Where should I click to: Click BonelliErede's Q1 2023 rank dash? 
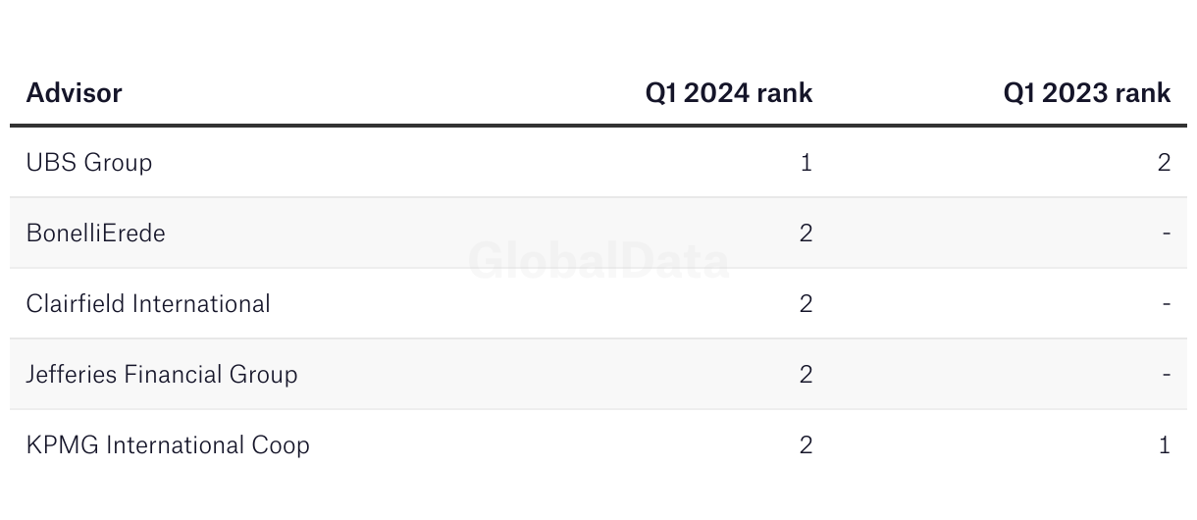1167,234
